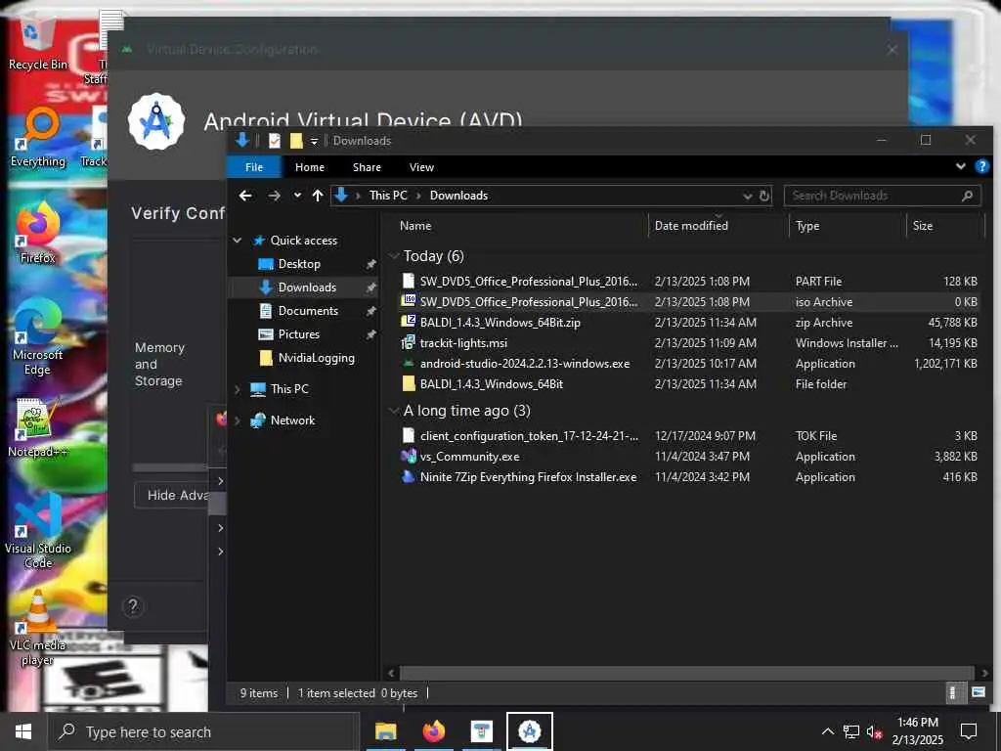Refresh the Downloads folder view
This screenshot has width=1001, height=751.
coord(764,196)
